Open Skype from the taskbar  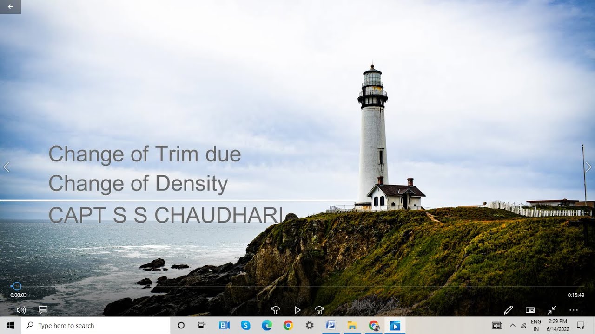pyautogui.click(x=245, y=325)
